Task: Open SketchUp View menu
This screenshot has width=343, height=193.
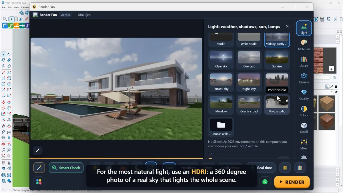Action: (x=17, y=7)
